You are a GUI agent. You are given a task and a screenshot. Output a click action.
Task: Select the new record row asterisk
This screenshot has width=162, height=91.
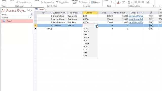(x=35, y=29)
